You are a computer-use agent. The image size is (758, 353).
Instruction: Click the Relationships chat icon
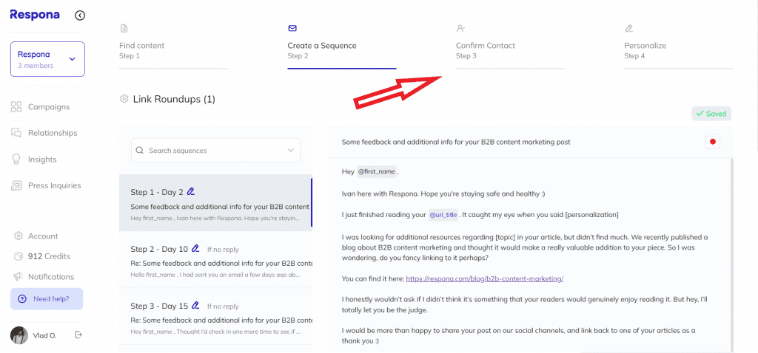tap(16, 133)
